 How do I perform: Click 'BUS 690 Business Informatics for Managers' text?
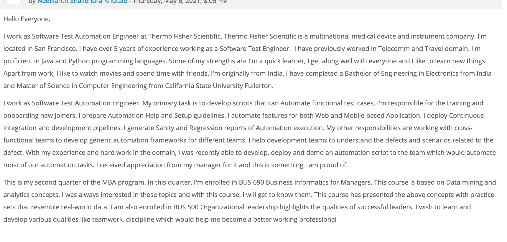click(x=305, y=183)
